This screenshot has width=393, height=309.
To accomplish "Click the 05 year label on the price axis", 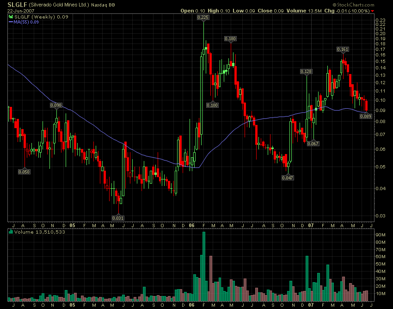I will (72, 225).
